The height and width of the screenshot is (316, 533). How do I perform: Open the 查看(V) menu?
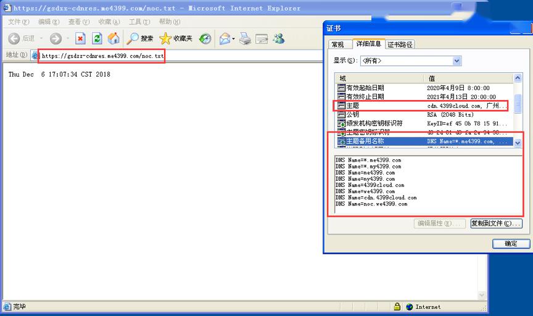coord(79,22)
